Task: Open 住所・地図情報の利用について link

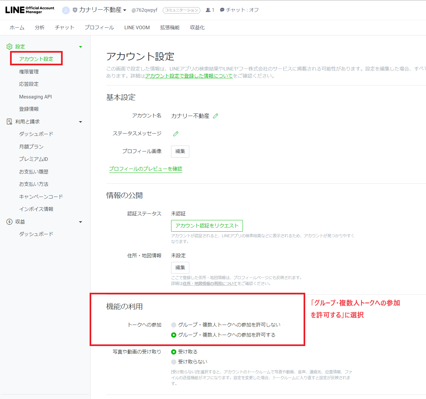Action: pyautogui.click(x=210, y=284)
